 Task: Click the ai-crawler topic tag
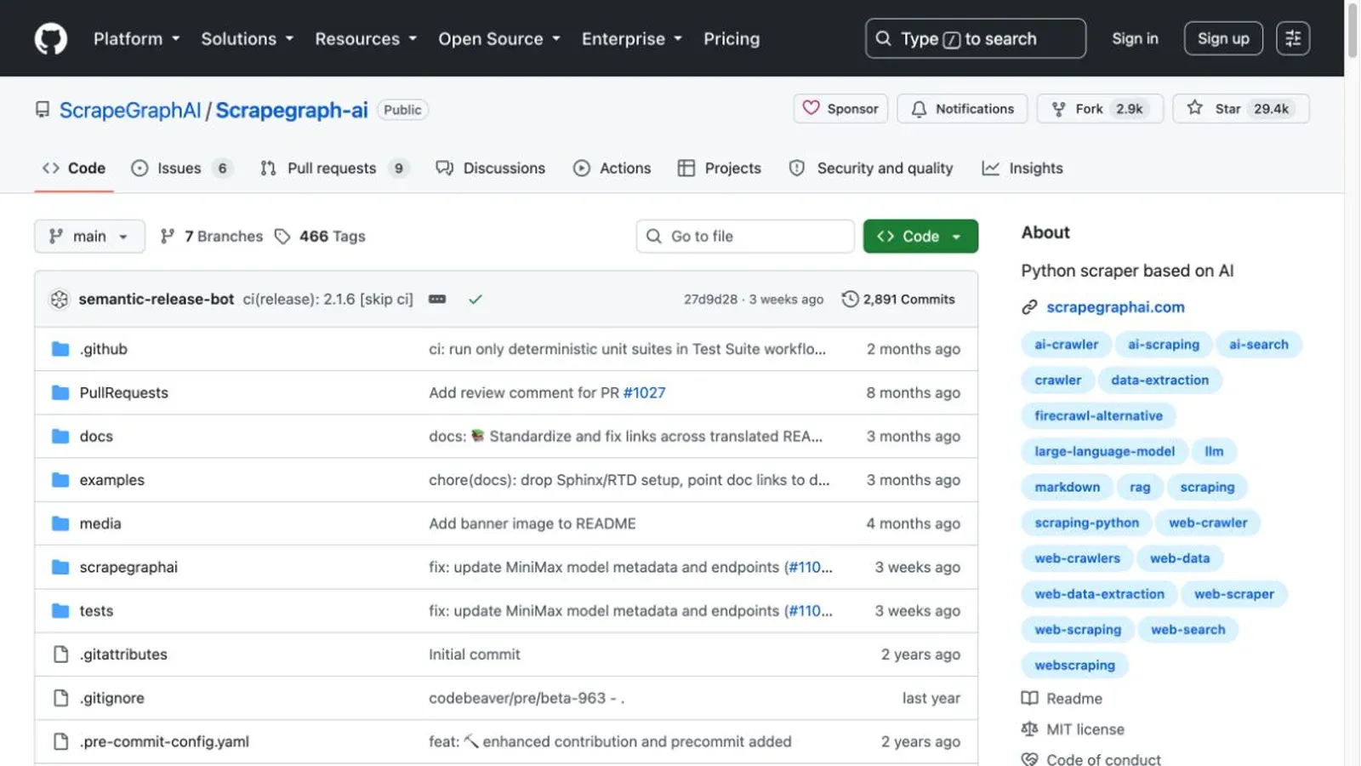[1066, 345]
